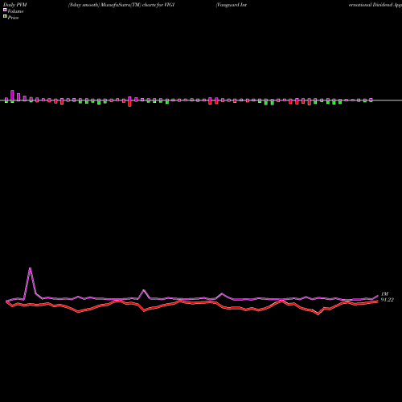Click the '1M' volume value label
This screenshot has height=402, width=402.
384,294
